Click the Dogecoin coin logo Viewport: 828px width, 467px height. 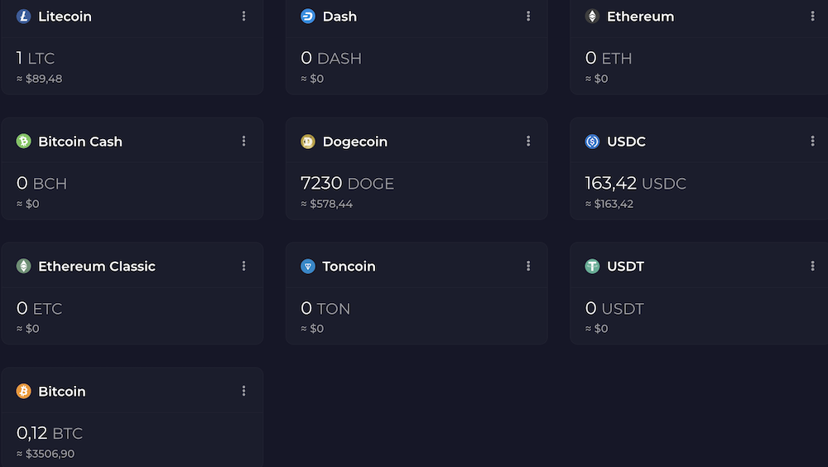click(308, 141)
